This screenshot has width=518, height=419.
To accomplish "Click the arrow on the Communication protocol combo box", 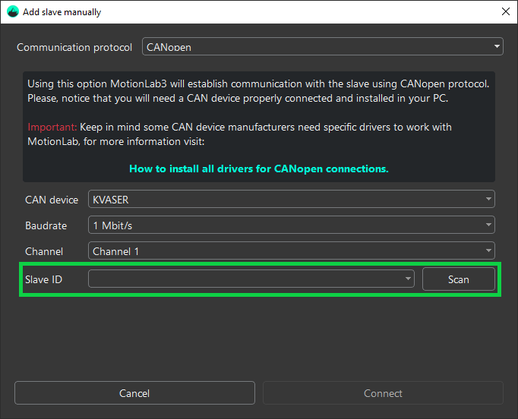I will point(497,47).
